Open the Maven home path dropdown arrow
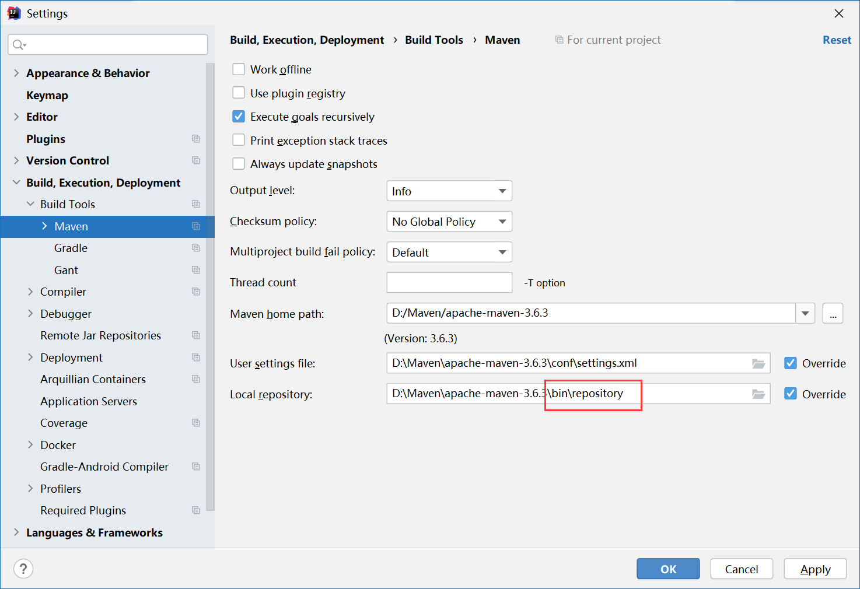Screen dimensions: 860x589 [805, 313]
